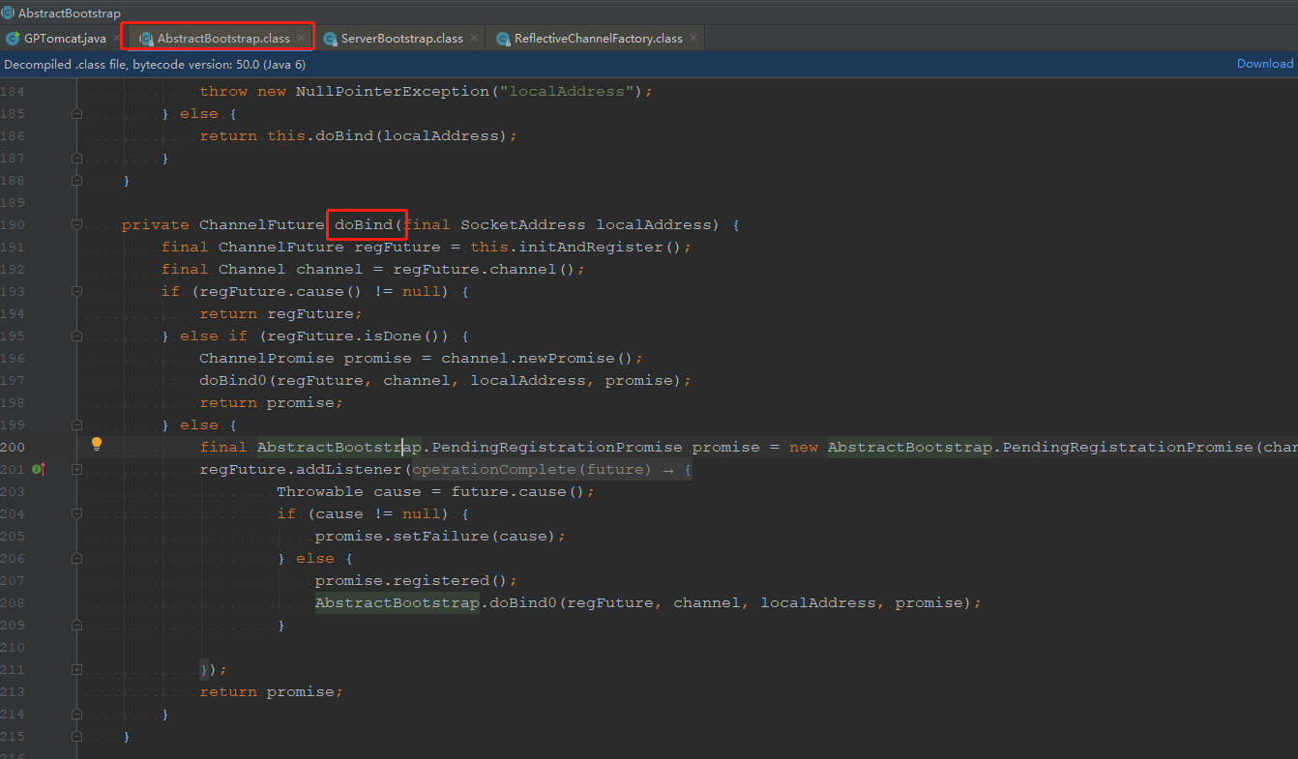This screenshot has height=759, width=1298.
Task: Click channel.newPromise() on line 196
Action: pyautogui.click(x=537, y=359)
